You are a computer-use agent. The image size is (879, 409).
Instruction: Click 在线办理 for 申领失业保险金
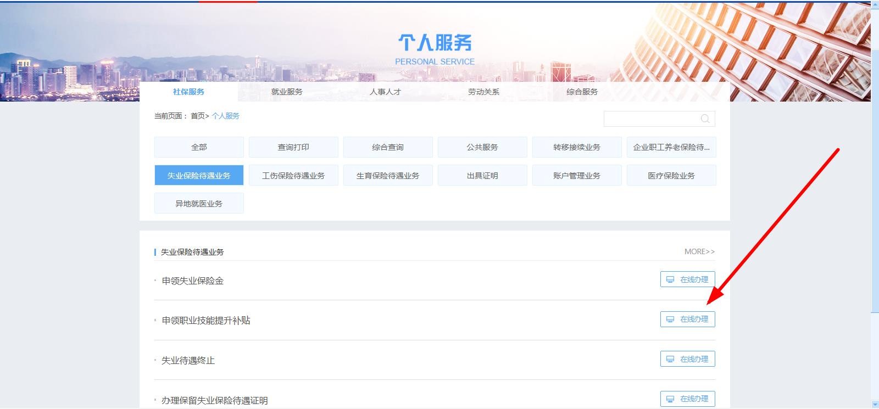pyautogui.click(x=688, y=279)
